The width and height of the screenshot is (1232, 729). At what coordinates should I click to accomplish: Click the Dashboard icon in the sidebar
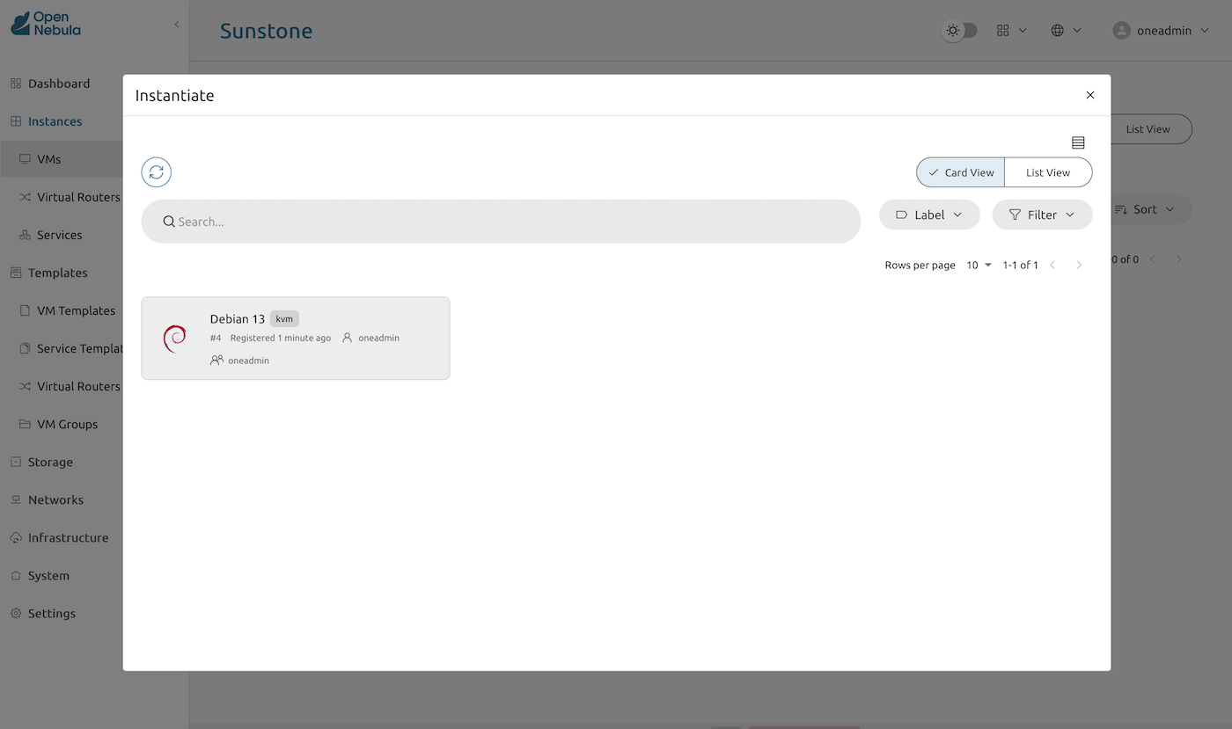(x=16, y=83)
